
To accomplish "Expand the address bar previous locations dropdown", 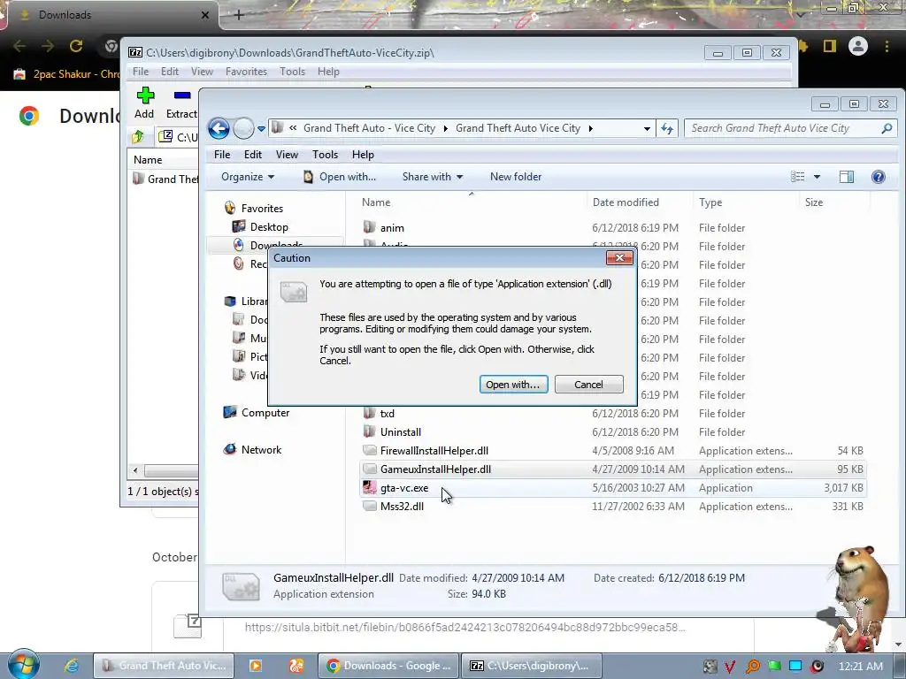I will tap(647, 129).
